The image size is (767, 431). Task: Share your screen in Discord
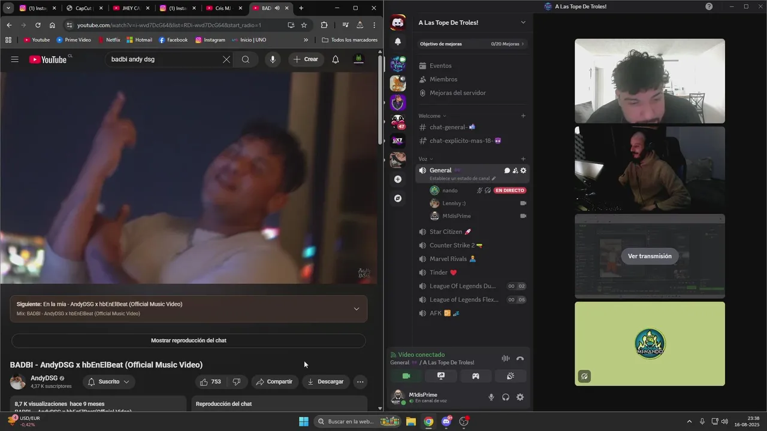440,376
